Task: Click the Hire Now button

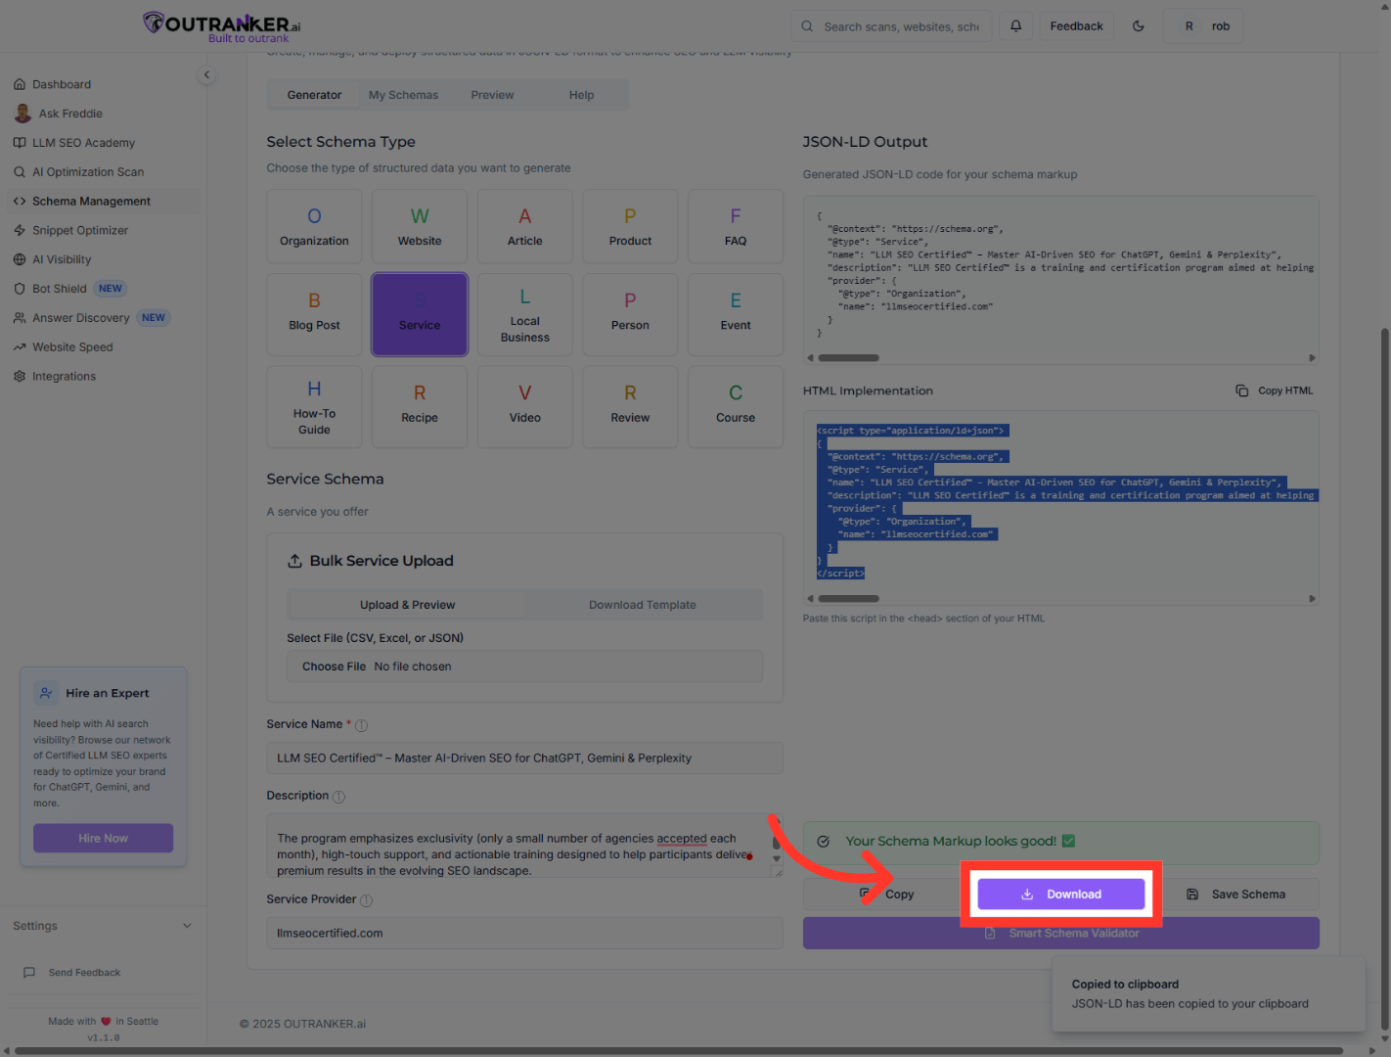Action: pos(103,839)
